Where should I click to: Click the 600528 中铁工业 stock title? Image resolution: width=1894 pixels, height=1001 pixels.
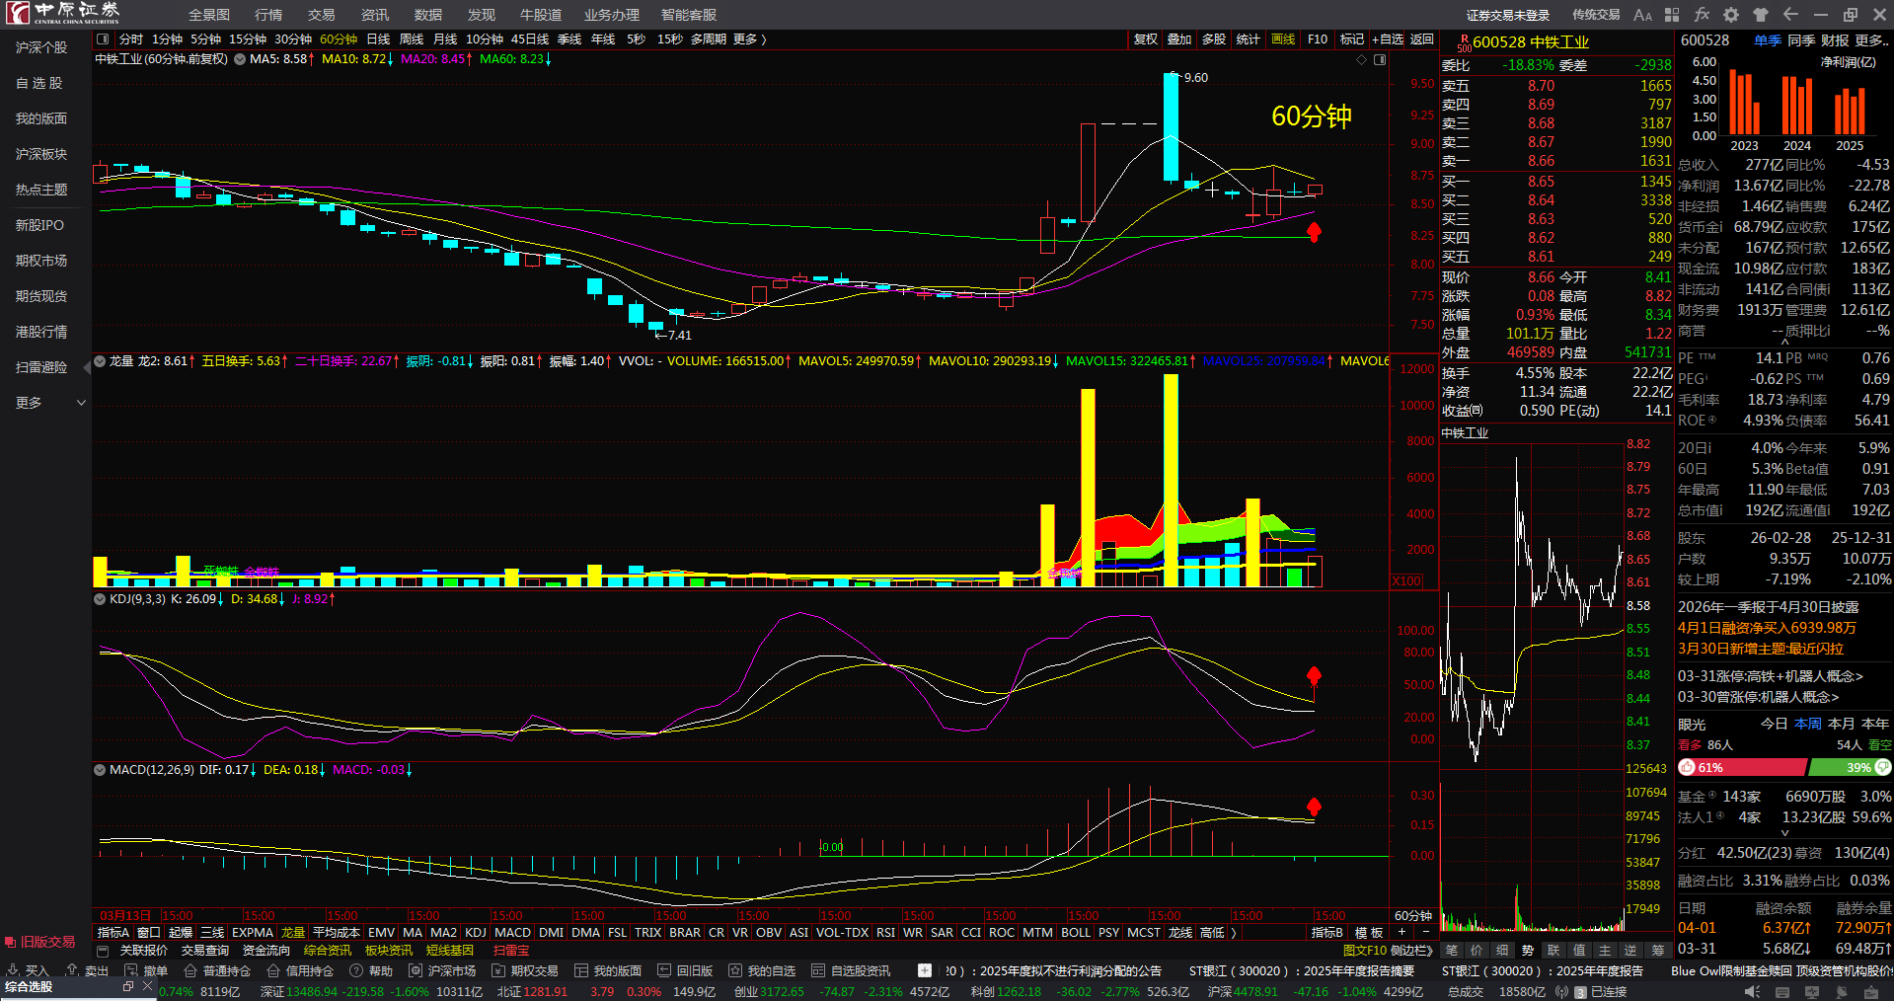1531,42
